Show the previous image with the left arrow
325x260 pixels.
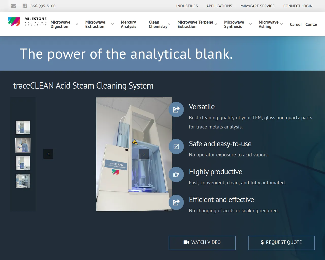(48, 154)
